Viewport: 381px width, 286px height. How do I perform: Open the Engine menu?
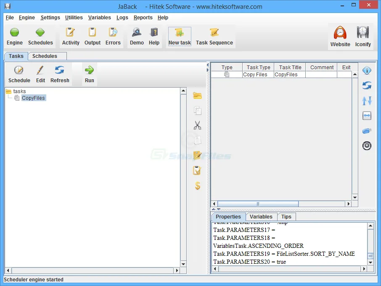pyautogui.click(x=27, y=18)
